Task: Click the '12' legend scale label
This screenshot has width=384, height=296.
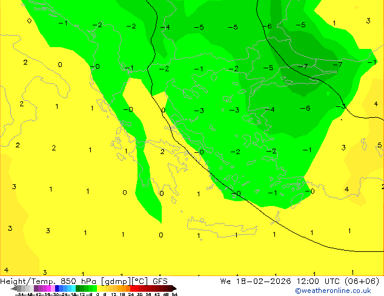Action: point(114,295)
